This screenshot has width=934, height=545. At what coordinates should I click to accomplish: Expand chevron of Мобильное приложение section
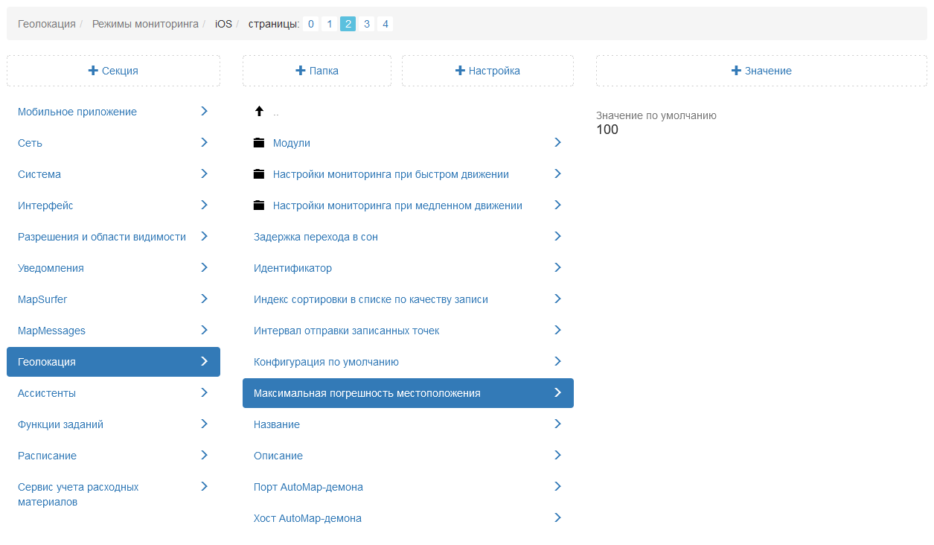click(x=204, y=111)
